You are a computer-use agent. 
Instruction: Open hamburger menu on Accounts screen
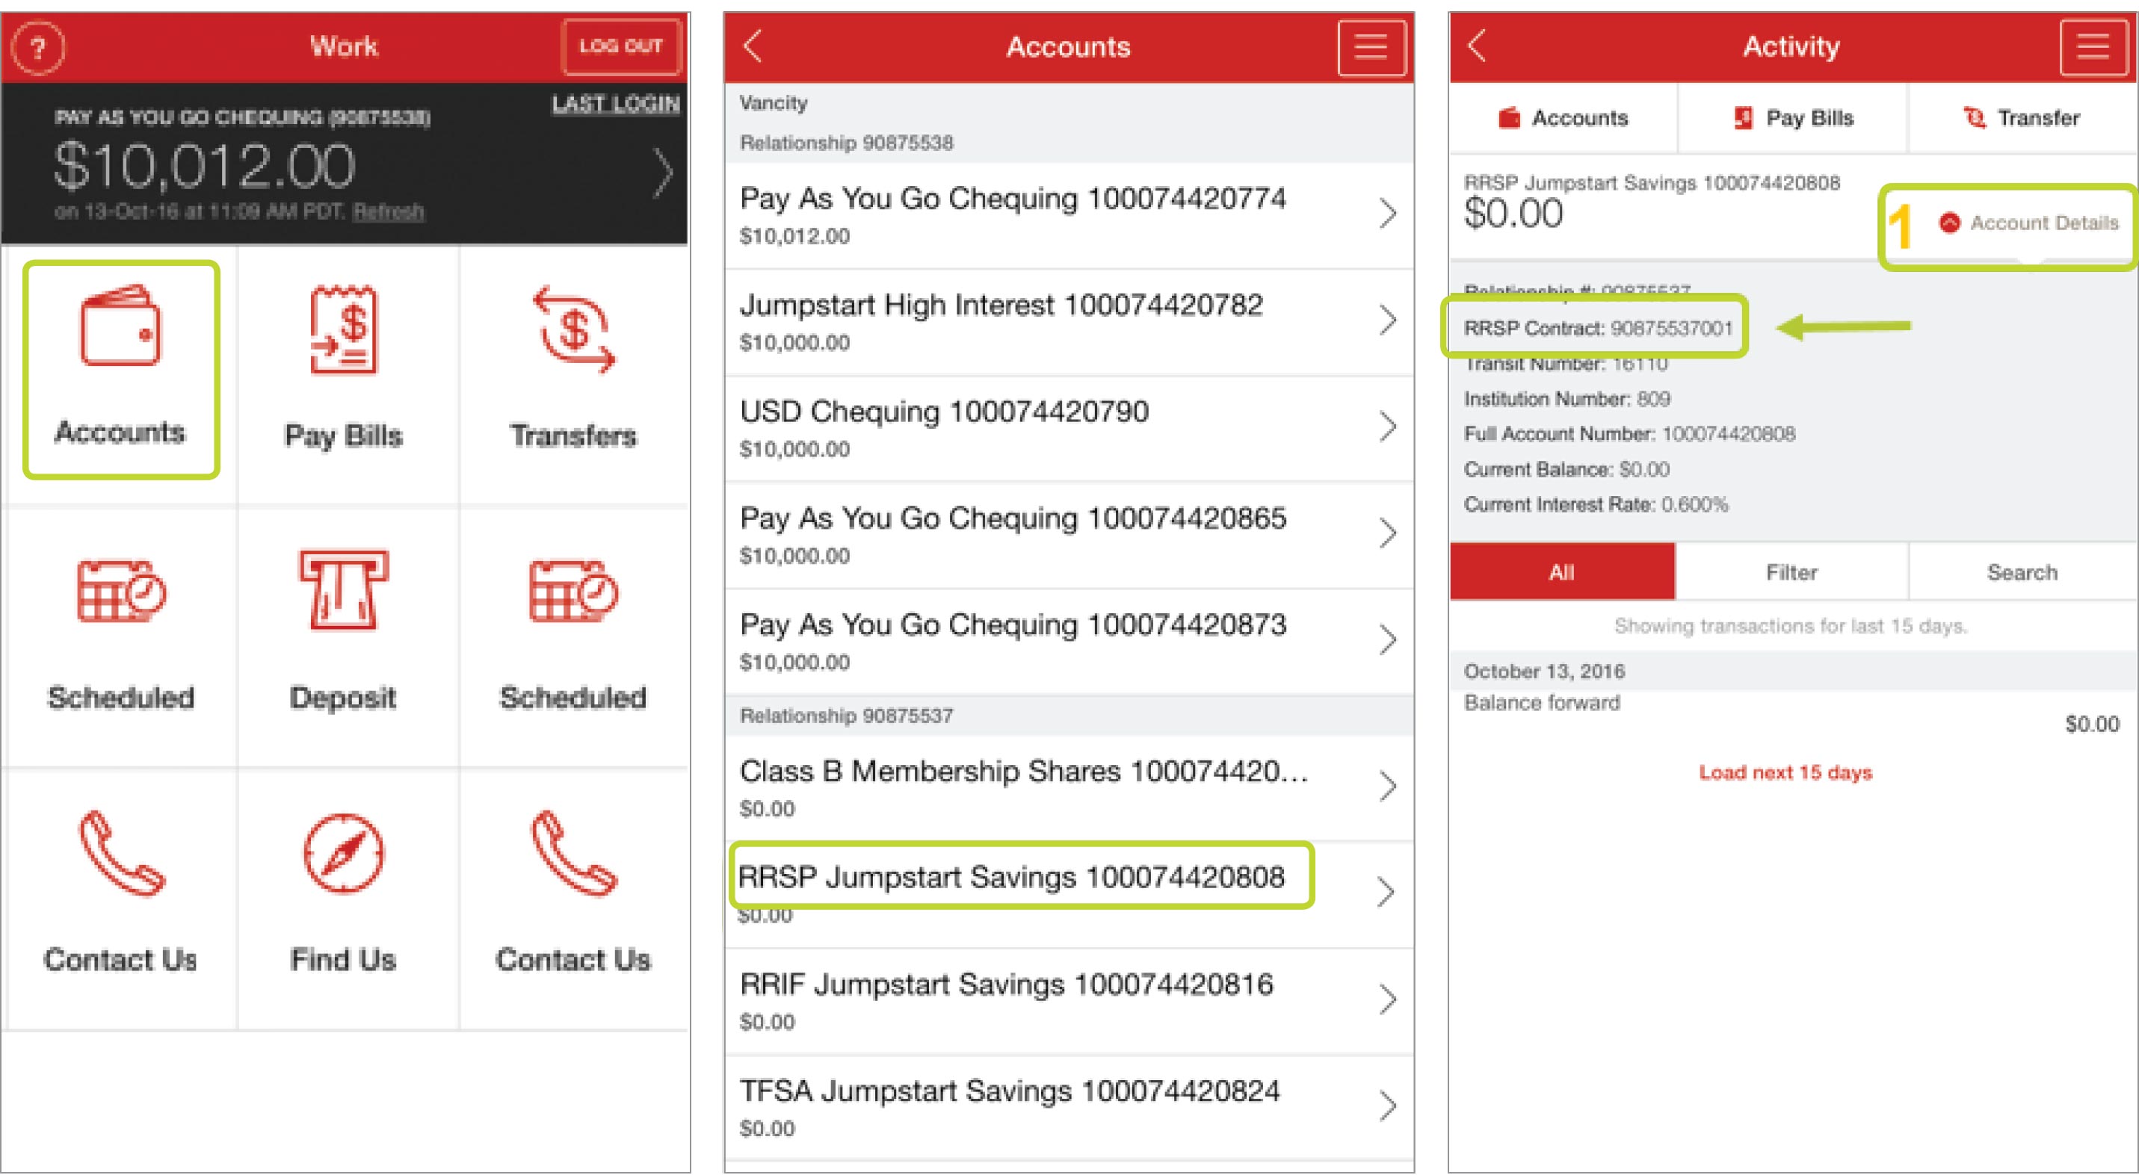(1371, 48)
